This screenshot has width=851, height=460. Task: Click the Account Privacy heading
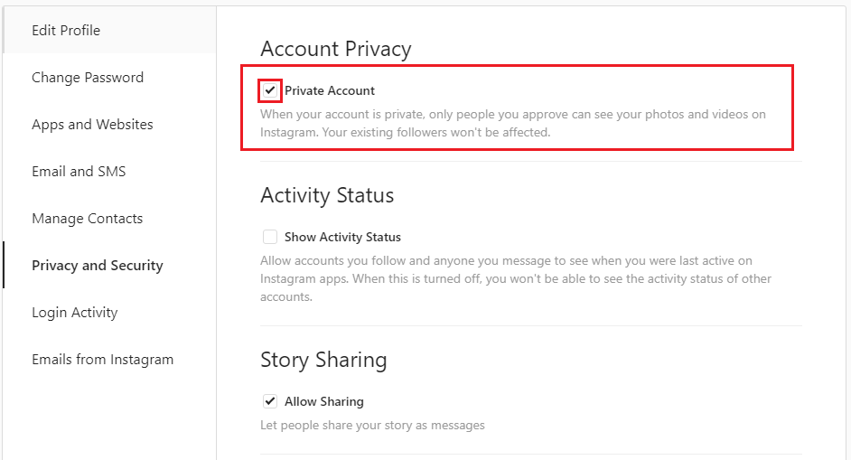(x=335, y=49)
